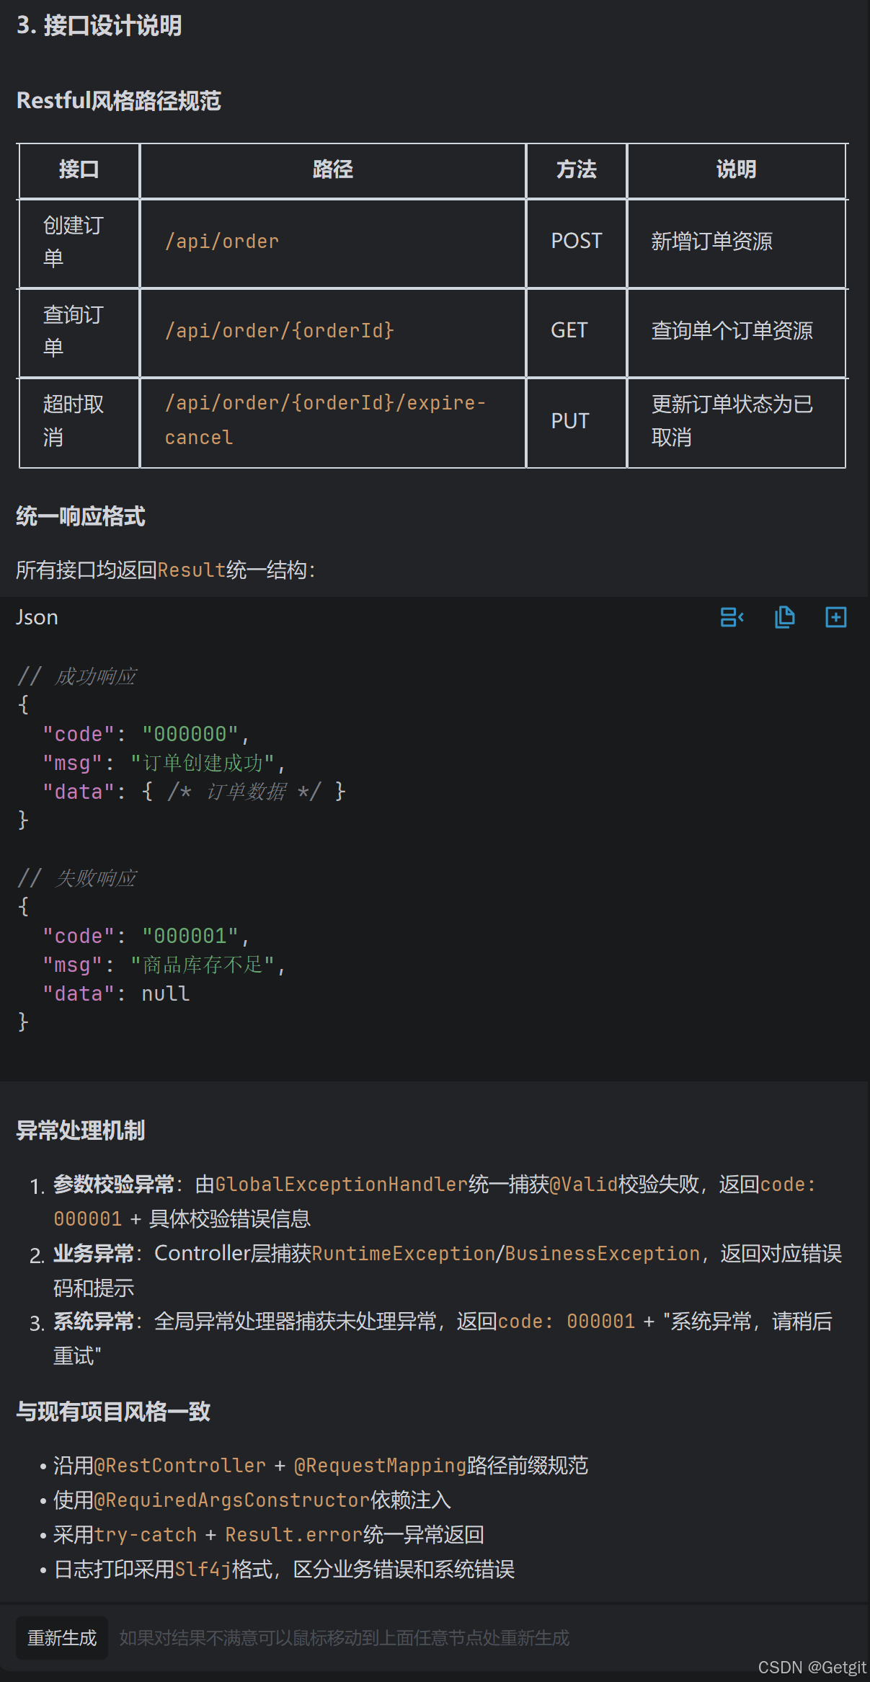Viewport: 870px width, 1682px height.
Task: Click the 参数校验异常 bold label
Action: tap(114, 1185)
